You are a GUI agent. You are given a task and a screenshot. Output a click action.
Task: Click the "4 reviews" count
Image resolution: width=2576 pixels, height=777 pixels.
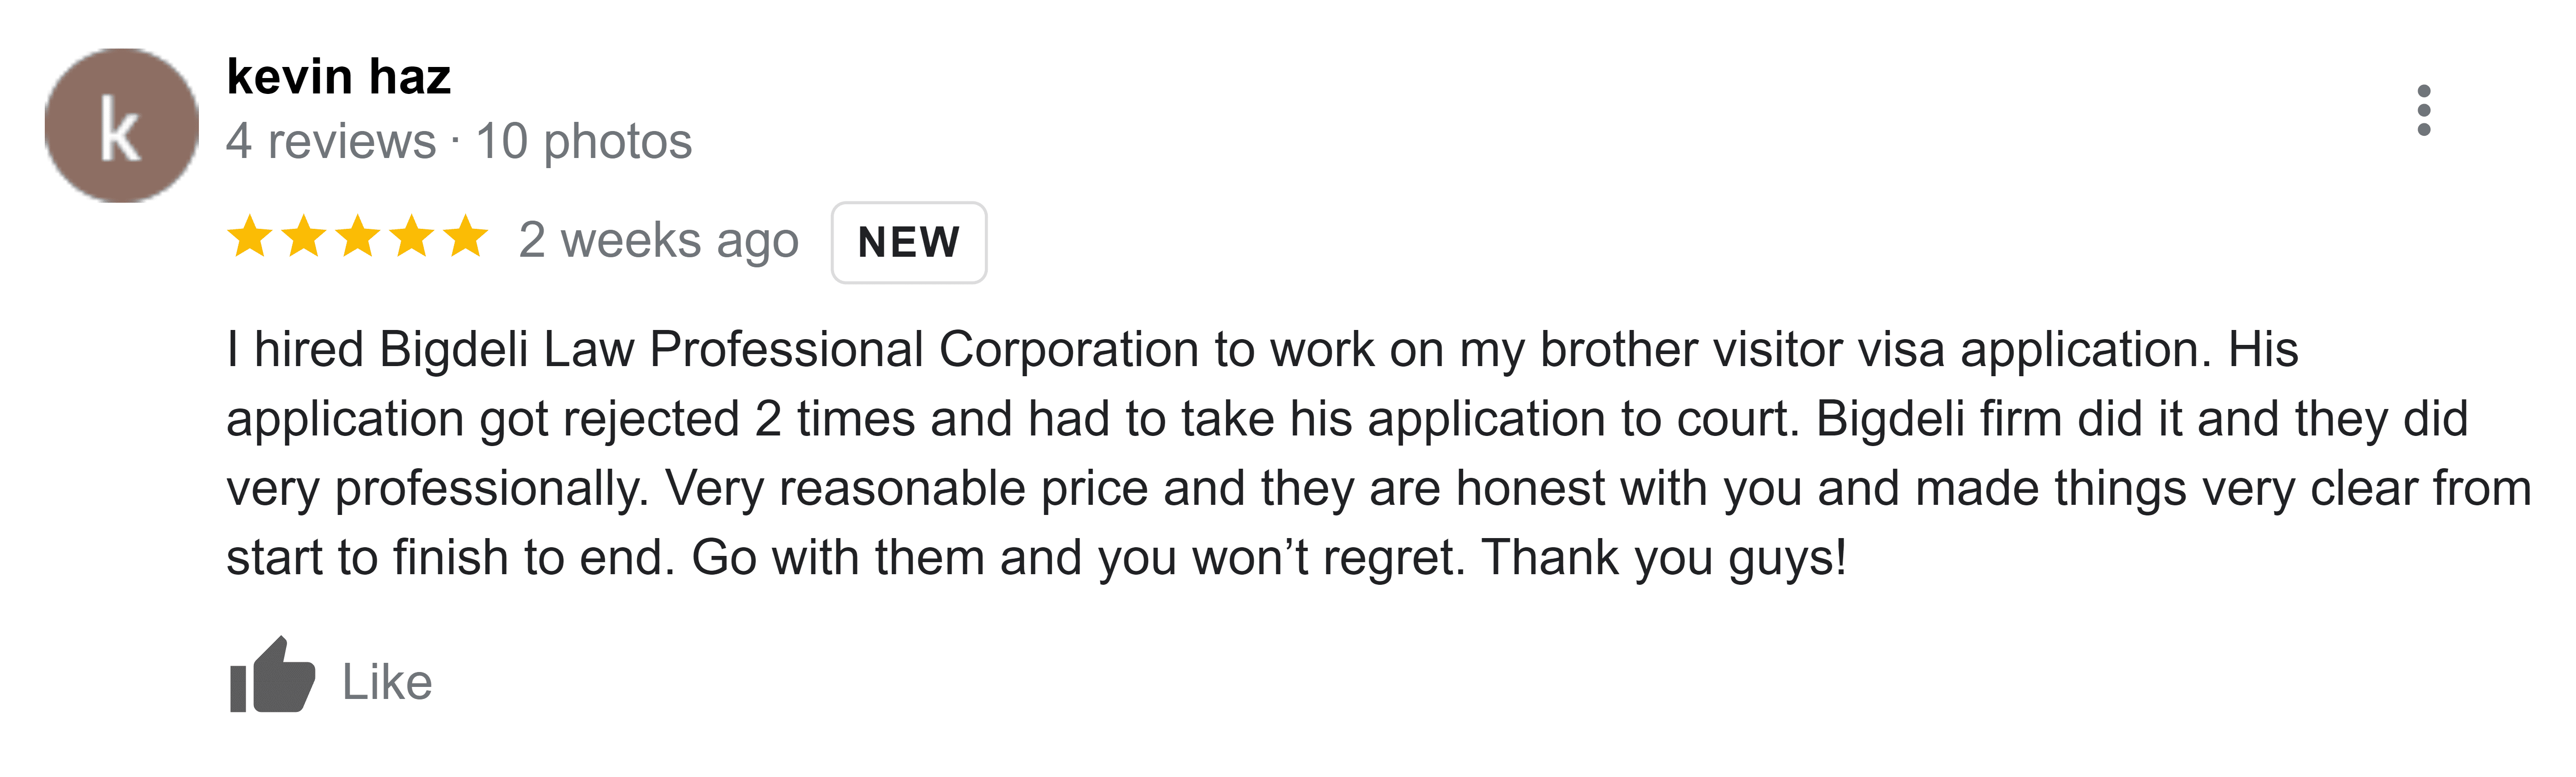331,141
